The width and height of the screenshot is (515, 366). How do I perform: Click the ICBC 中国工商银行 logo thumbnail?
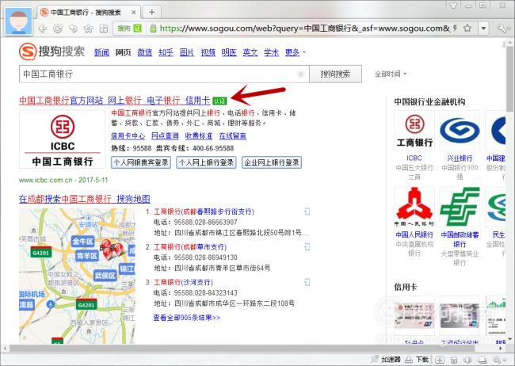[x=62, y=139]
